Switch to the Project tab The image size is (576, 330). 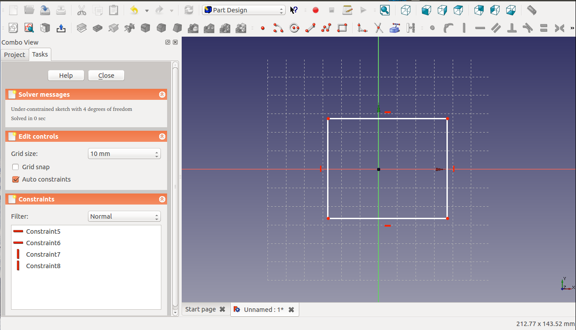tap(15, 55)
